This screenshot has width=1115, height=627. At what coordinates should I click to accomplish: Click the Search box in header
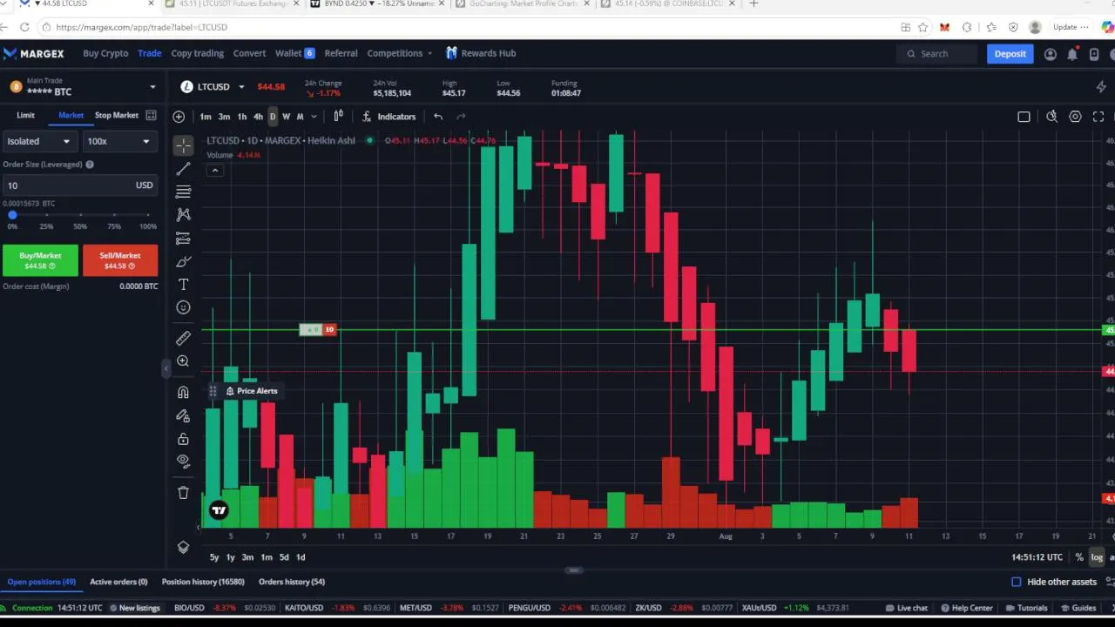click(x=937, y=54)
